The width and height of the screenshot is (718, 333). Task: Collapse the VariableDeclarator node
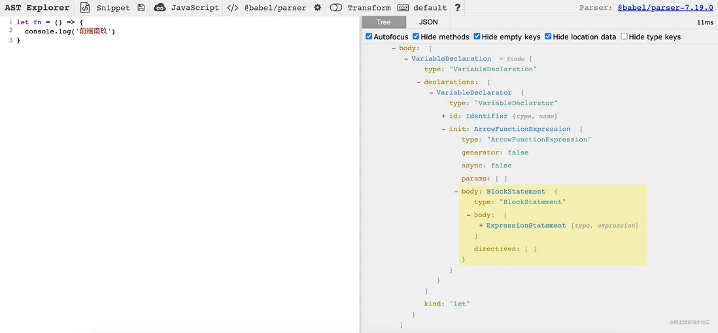tap(431, 92)
